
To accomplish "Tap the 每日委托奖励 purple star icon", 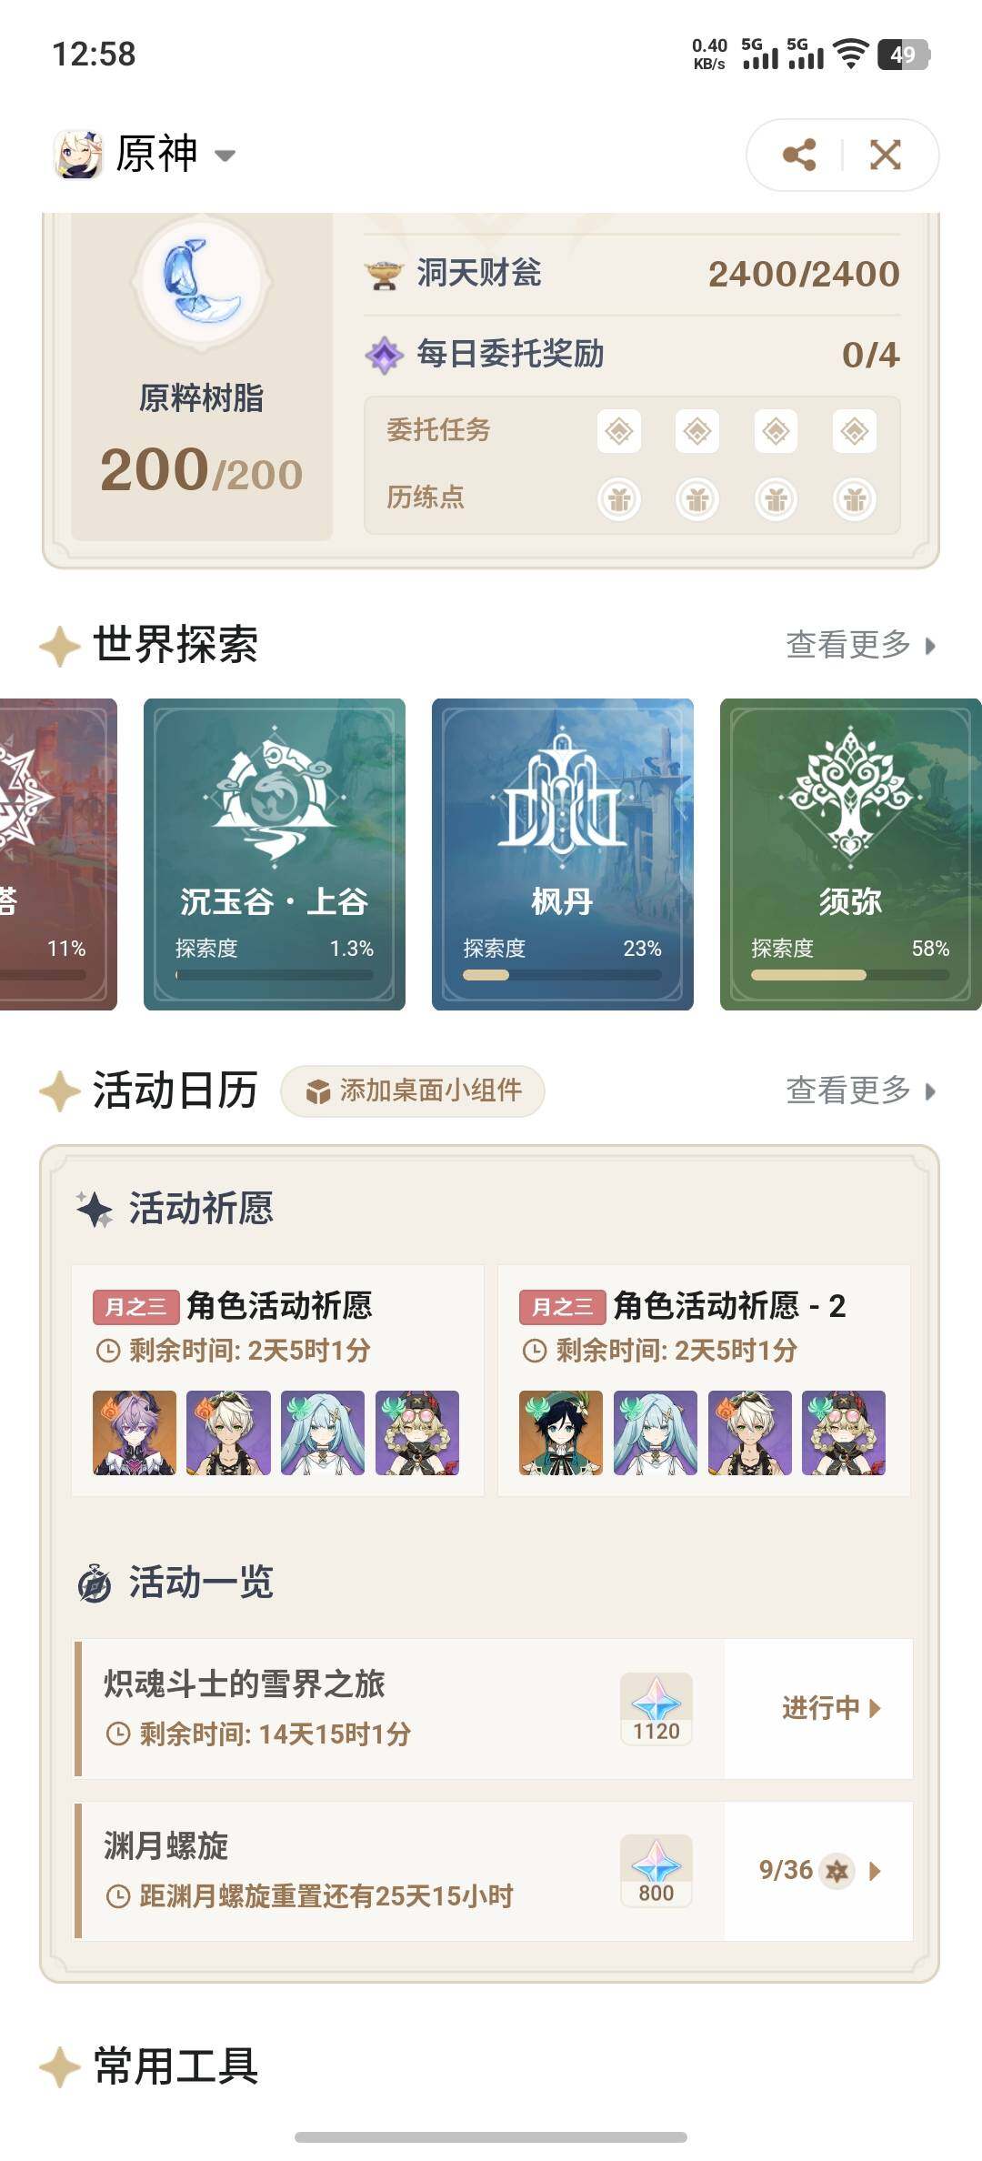I will click(384, 355).
